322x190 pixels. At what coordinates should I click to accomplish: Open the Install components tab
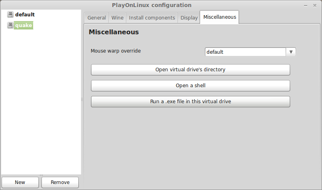point(152,18)
